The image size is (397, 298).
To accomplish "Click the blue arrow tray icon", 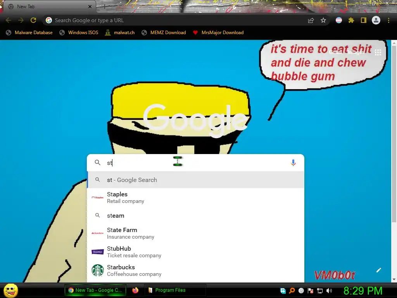I will [x=283, y=291].
